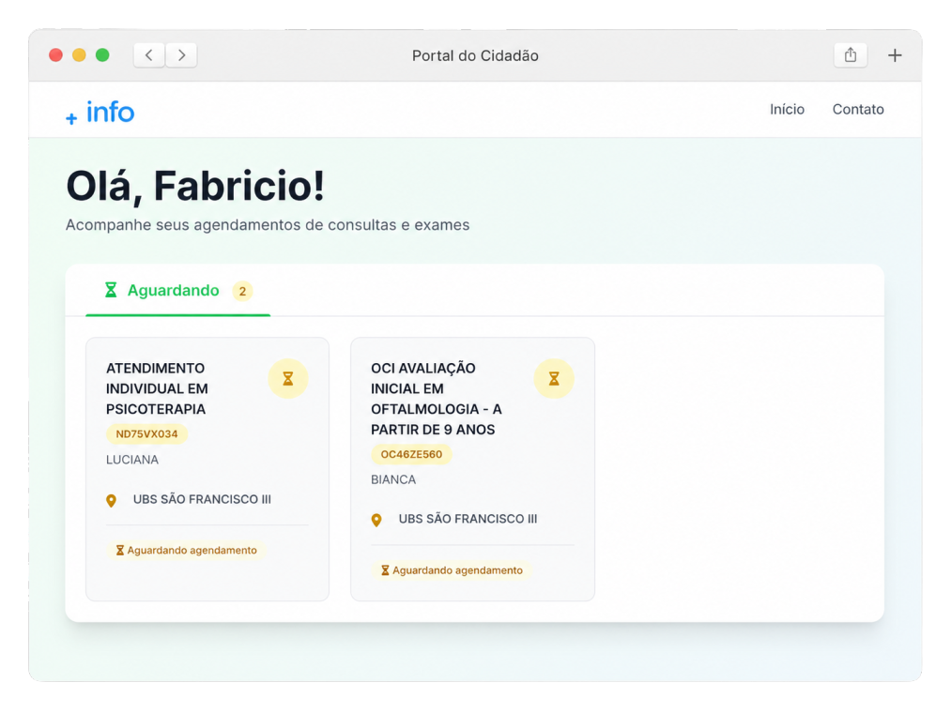Select the hourglass circle on Psicoterapia card
This screenshot has height=713, width=951.
pyautogui.click(x=288, y=379)
